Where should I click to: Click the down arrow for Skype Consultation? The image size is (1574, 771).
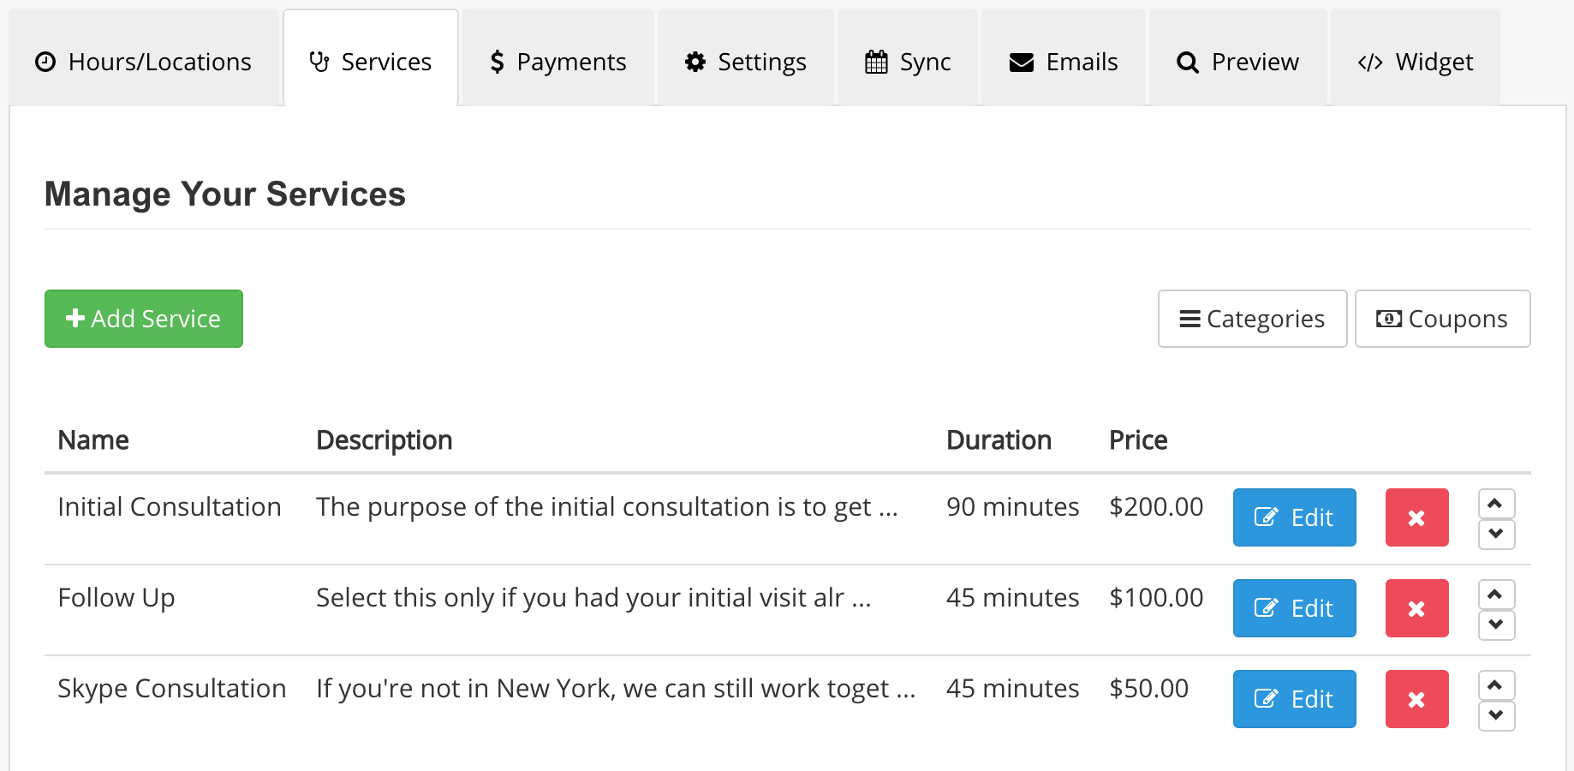1496,715
